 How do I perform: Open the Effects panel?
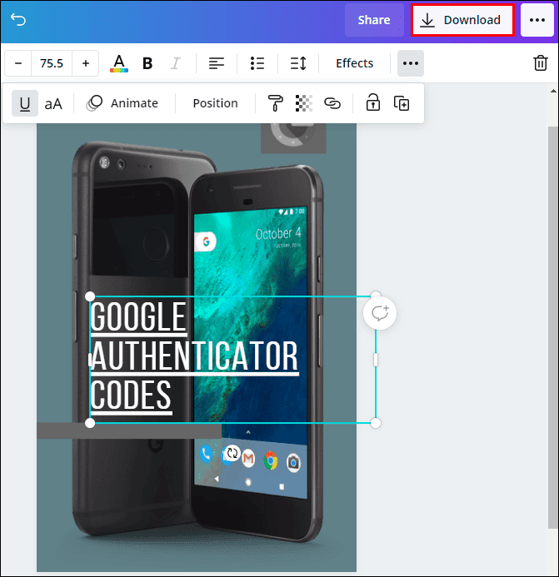point(354,63)
